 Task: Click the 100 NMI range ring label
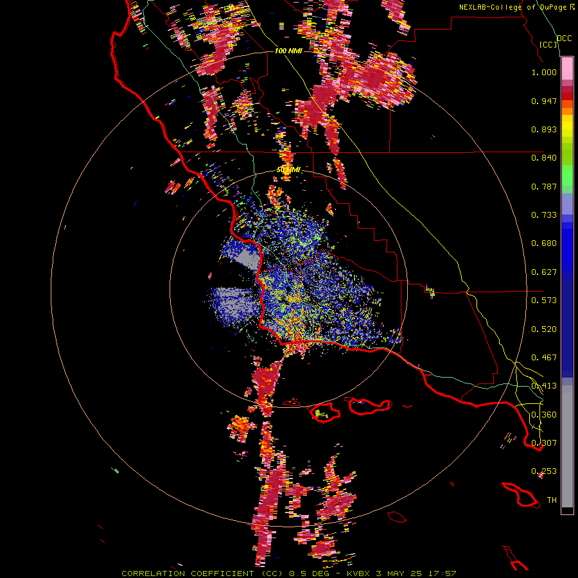click(288, 51)
